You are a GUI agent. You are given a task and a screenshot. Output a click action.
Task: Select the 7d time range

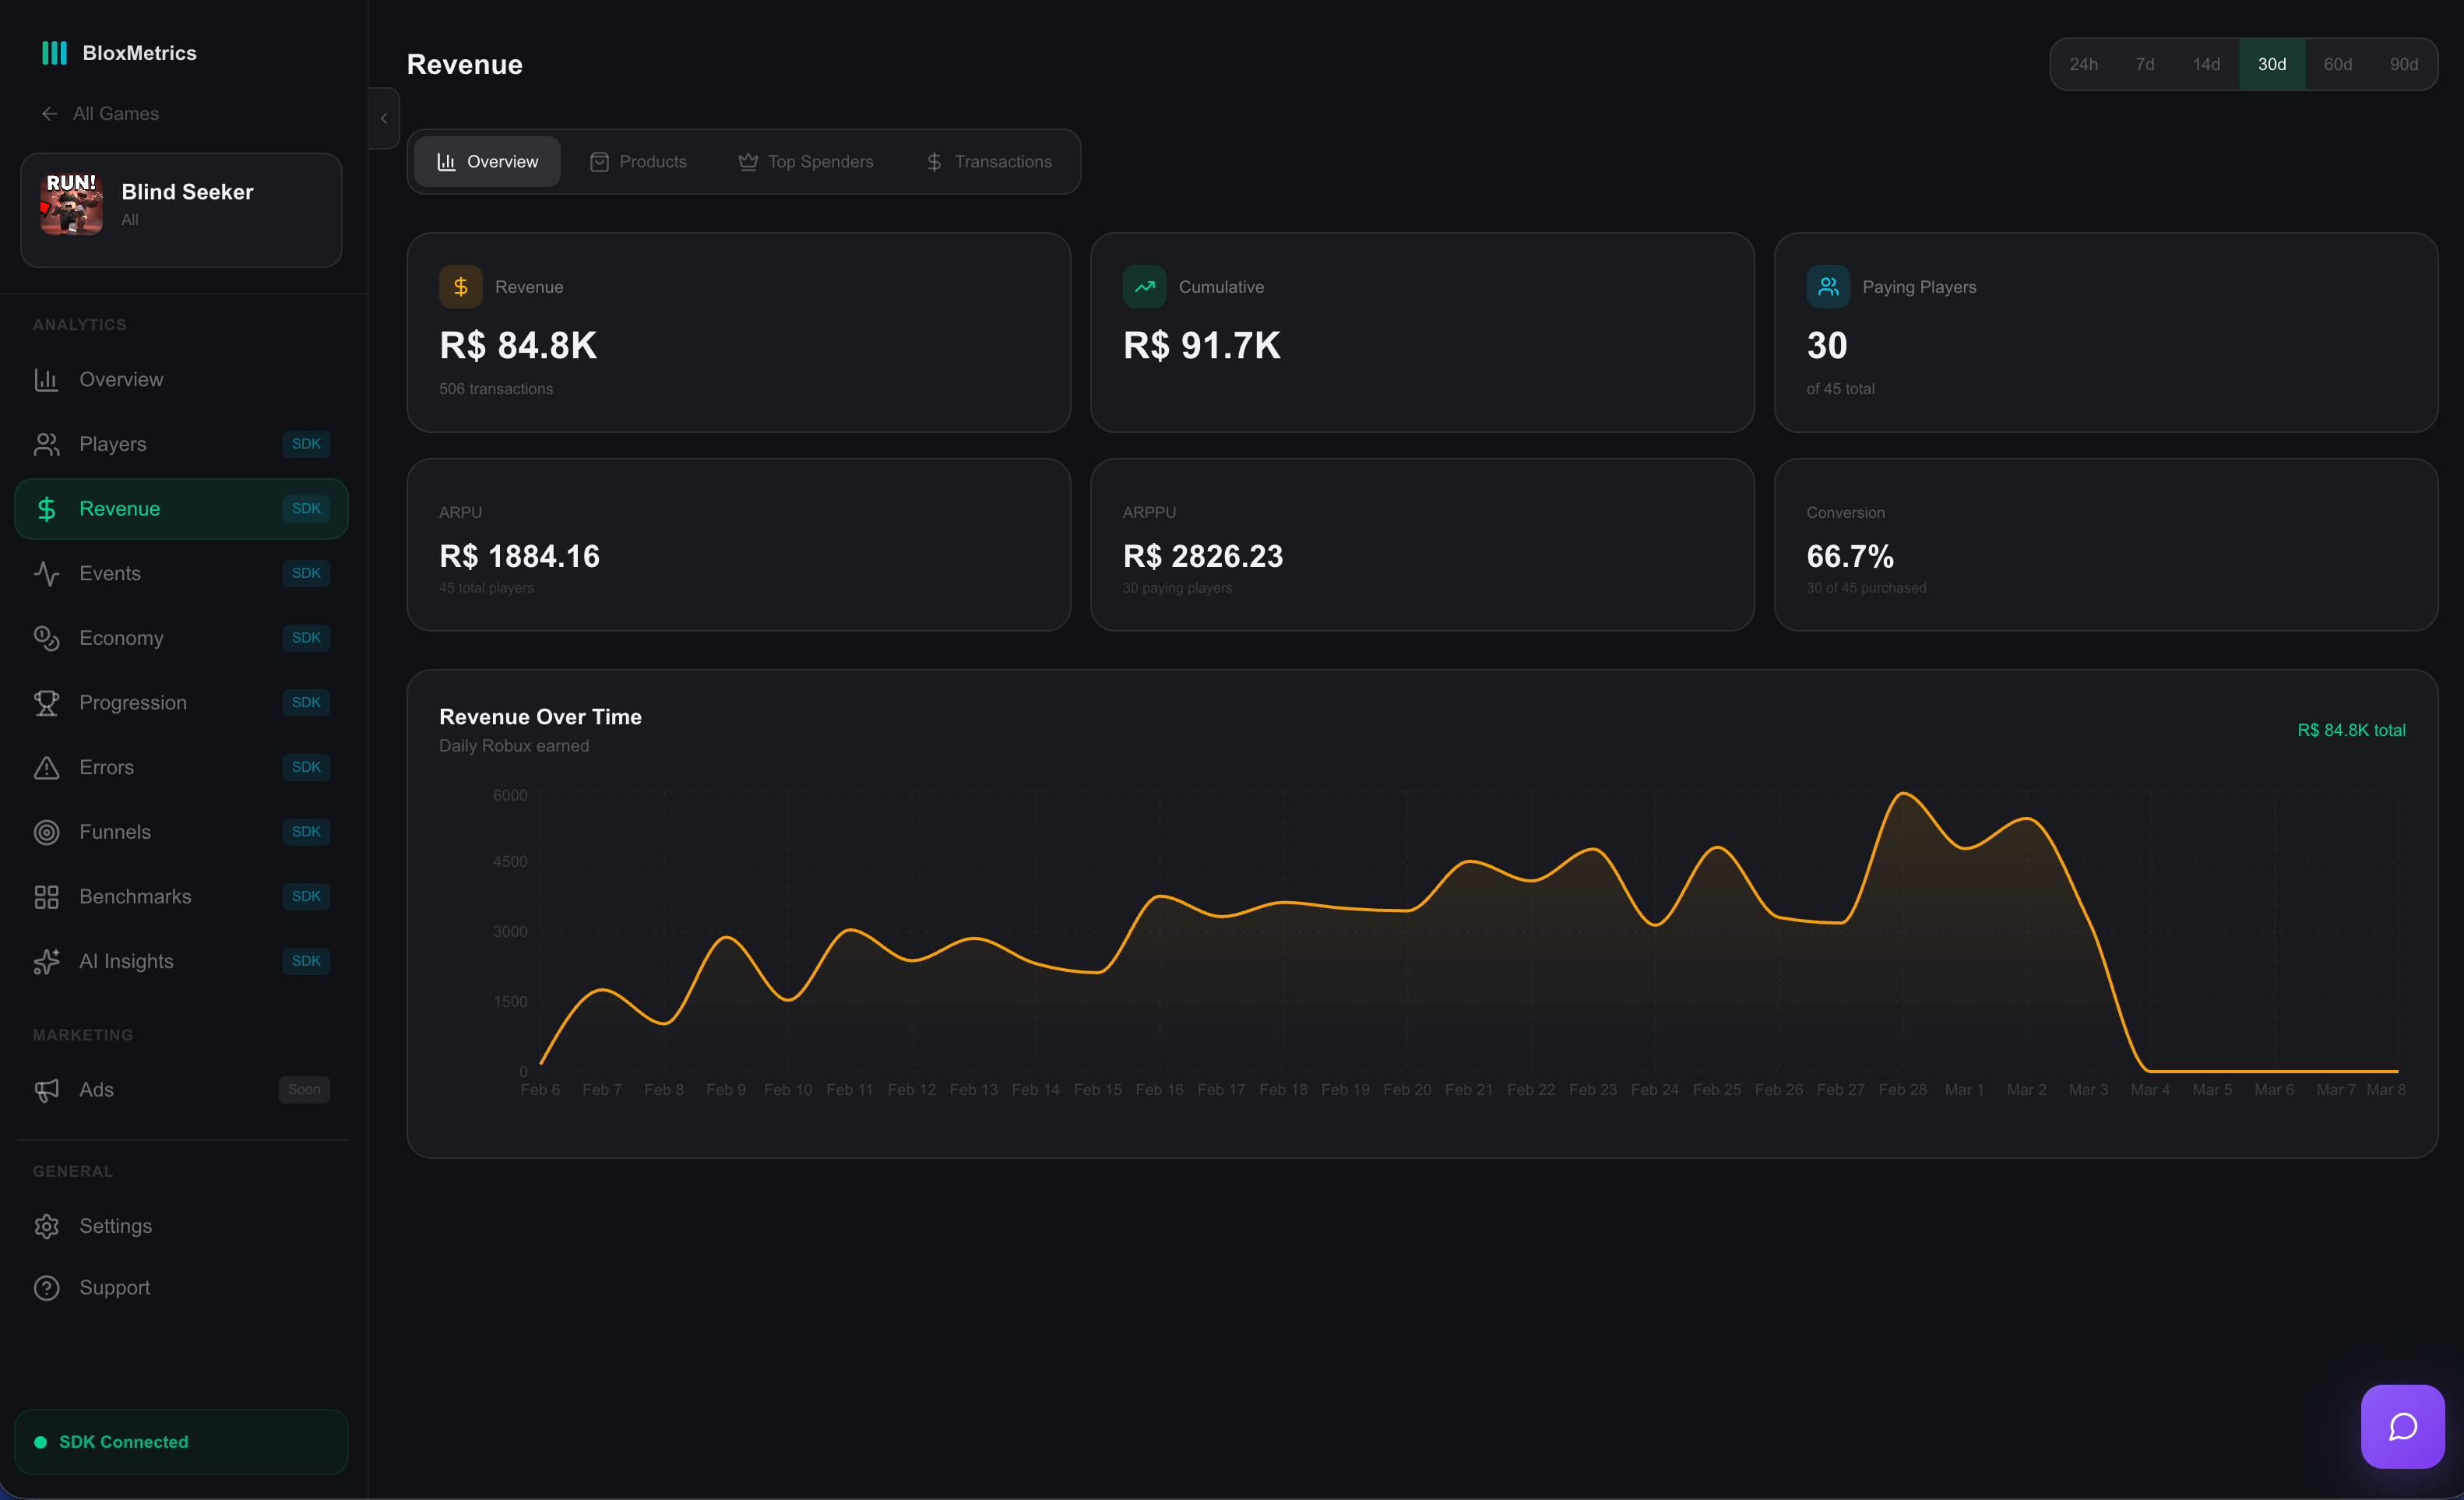(2145, 63)
